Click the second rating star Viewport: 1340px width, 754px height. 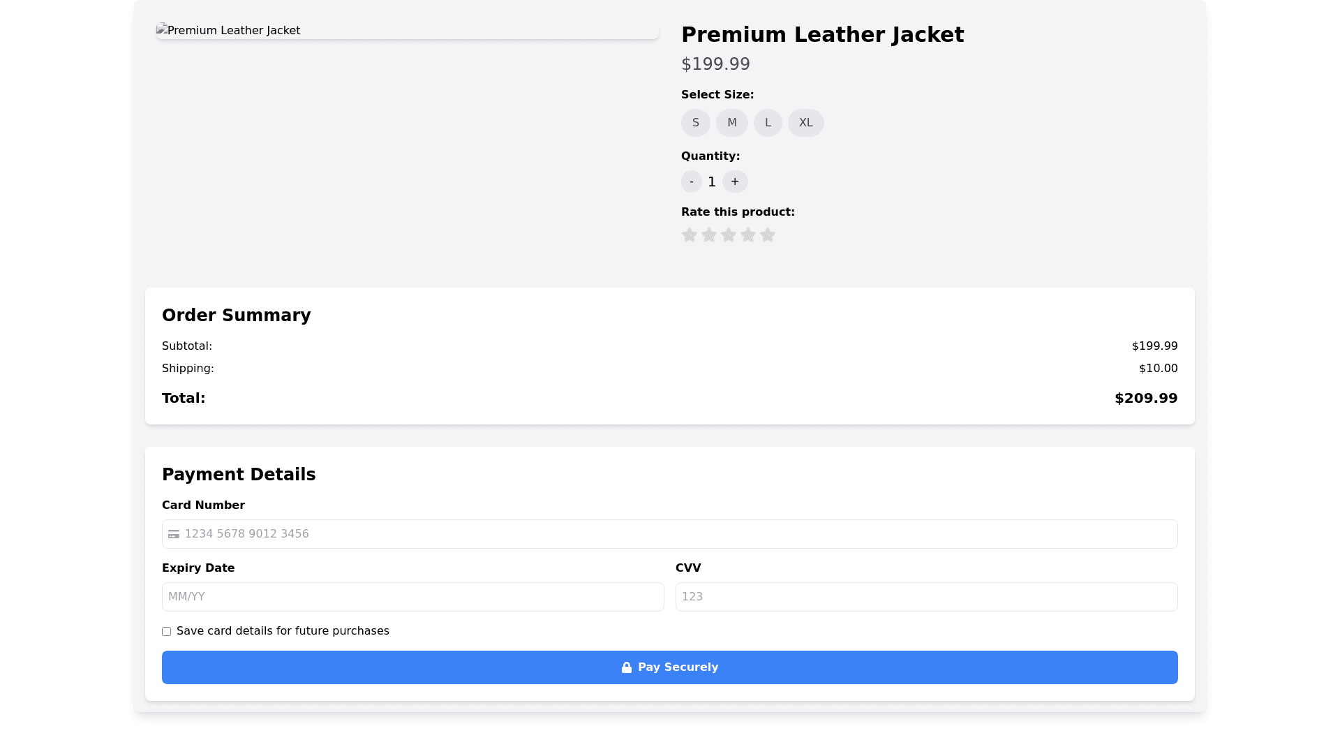pyautogui.click(x=709, y=235)
